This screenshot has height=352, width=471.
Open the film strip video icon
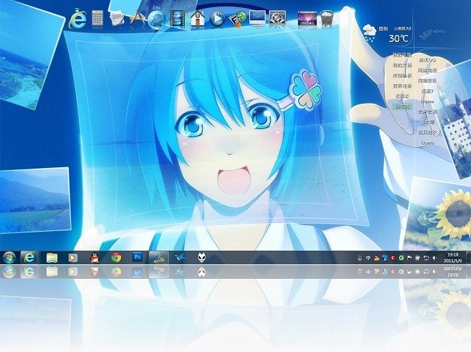pos(178,19)
